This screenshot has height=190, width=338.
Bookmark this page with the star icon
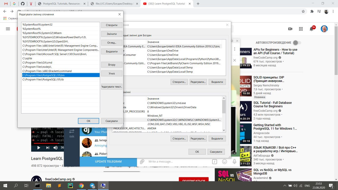point(303,11)
